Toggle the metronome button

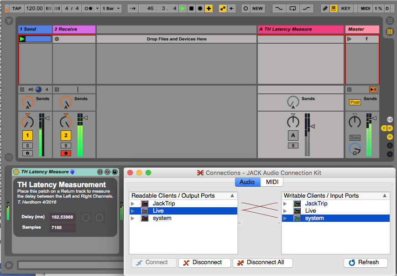pos(89,9)
